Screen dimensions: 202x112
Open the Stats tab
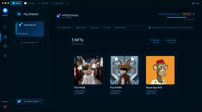[95, 27]
